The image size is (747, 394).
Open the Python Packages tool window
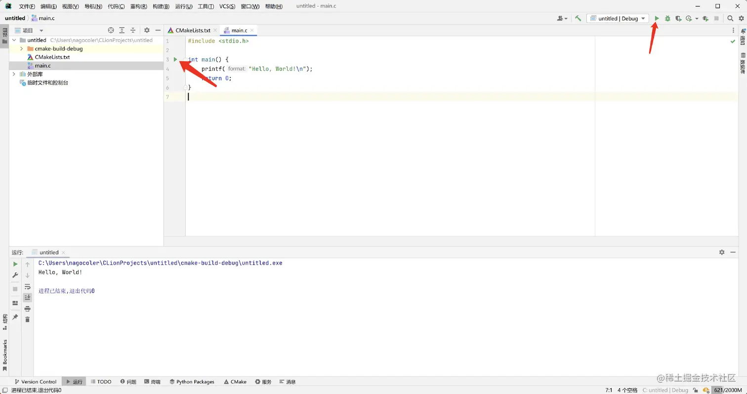tap(192, 382)
